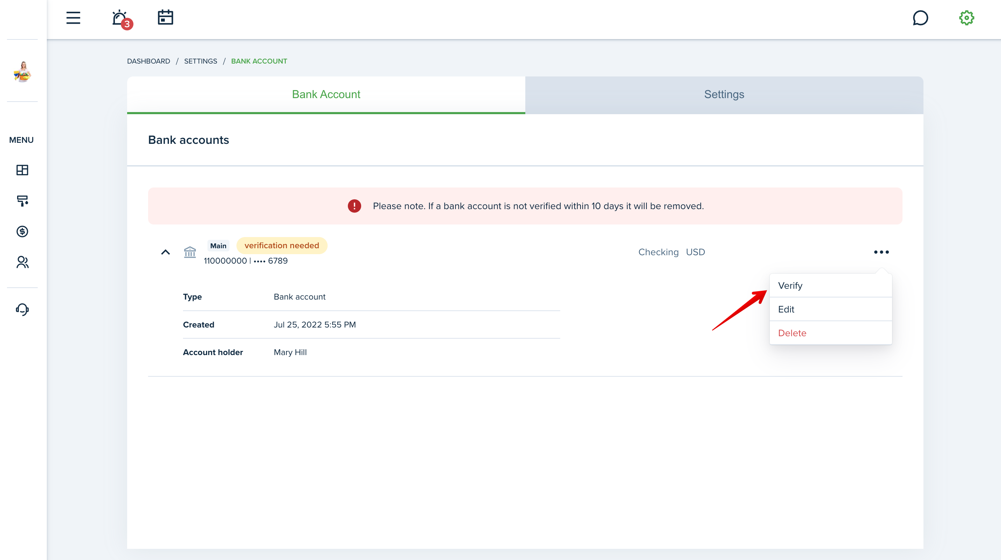1001x560 pixels.
Task: Click the 'USD' currency text
Action: pyautogui.click(x=695, y=252)
